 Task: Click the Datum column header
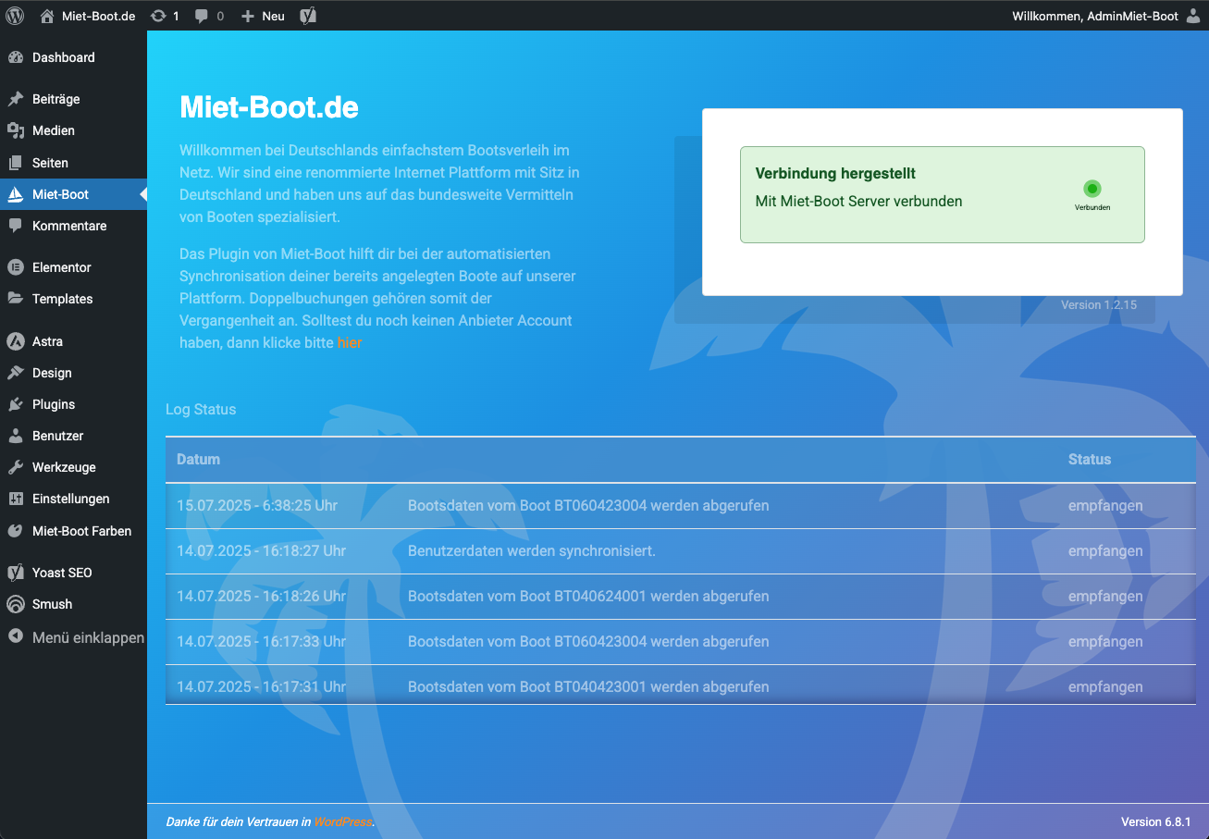click(199, 459)
